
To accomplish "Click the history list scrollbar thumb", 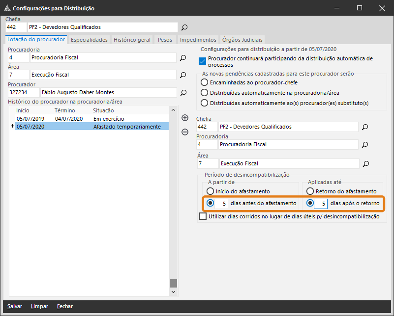I will (x=173, y=284).
